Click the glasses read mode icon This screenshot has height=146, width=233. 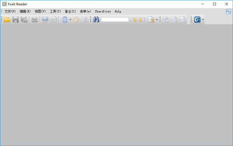54,20
